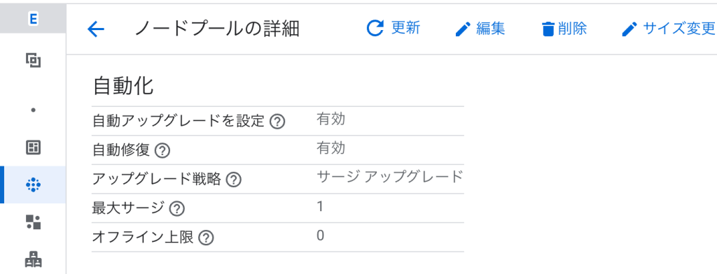
Task: Go back using the left arrow icon
Action: (95, 29)
